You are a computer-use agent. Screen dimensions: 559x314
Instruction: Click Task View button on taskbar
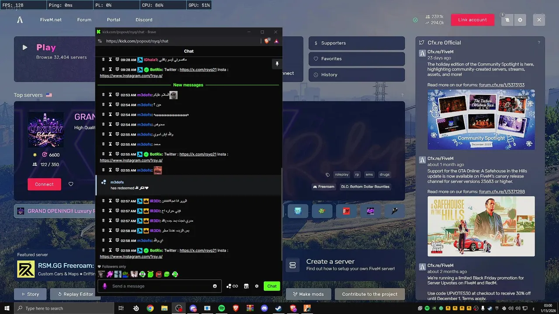(x=121, y=308)
